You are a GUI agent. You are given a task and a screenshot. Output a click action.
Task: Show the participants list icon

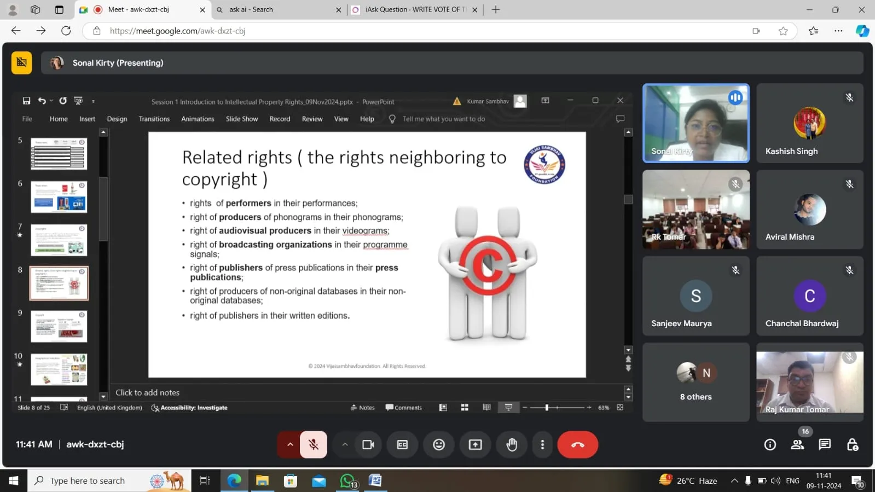pos(797,444)
